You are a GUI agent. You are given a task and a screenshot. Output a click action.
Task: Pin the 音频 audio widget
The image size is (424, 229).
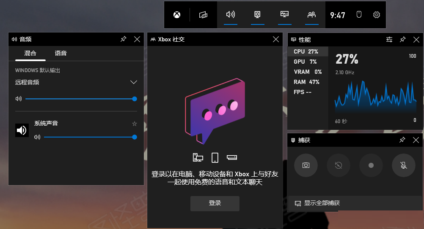point(123,39)
